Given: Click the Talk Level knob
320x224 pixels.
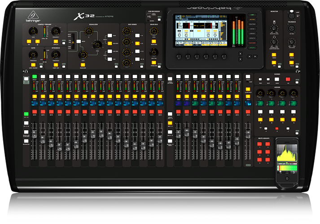Looking at the screenshot, I should pyautogui.click(x=292, y=42).
